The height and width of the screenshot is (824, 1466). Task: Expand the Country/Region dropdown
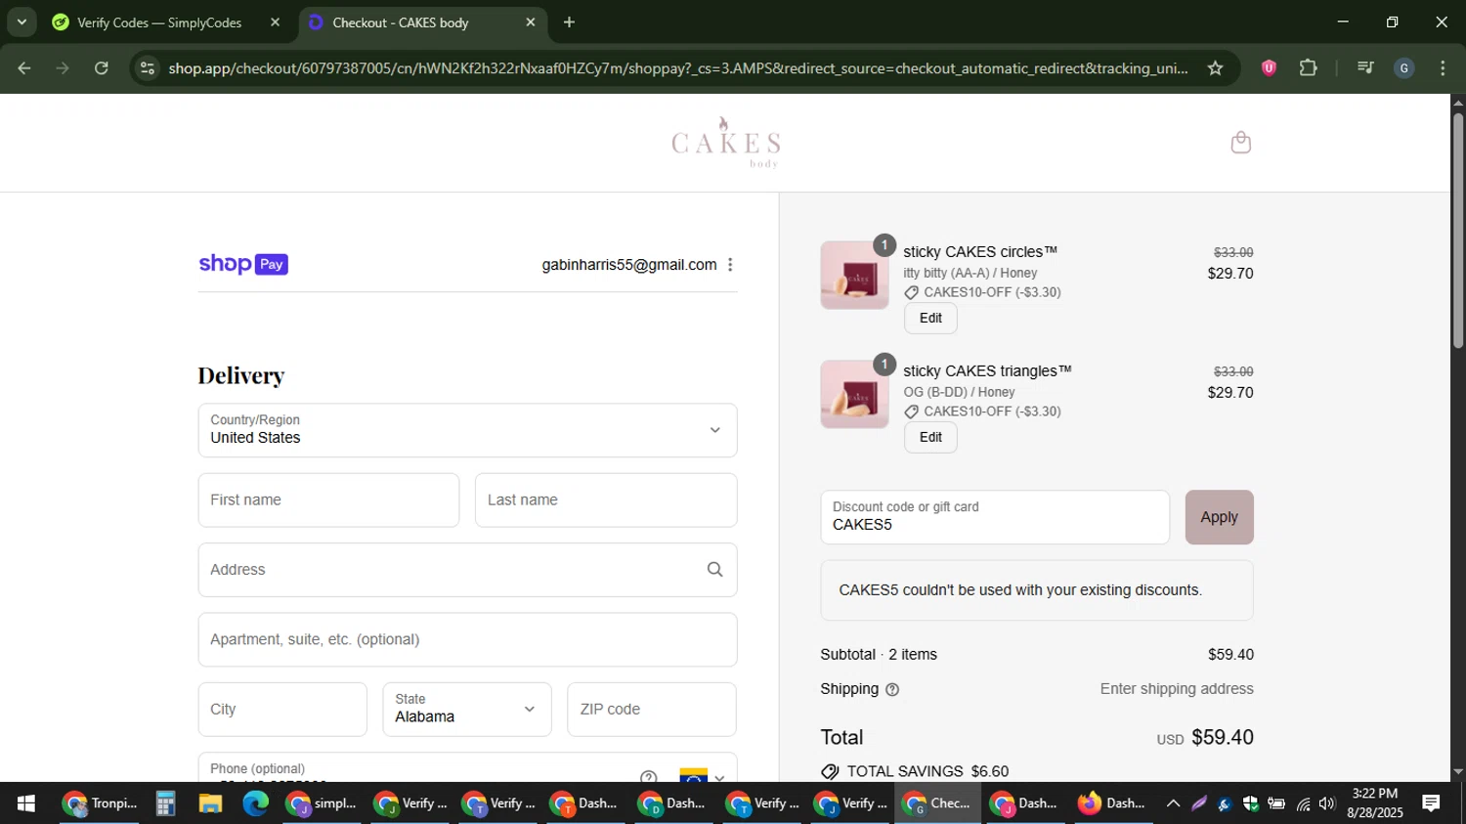pyautogui.click(x=467, y=430)
